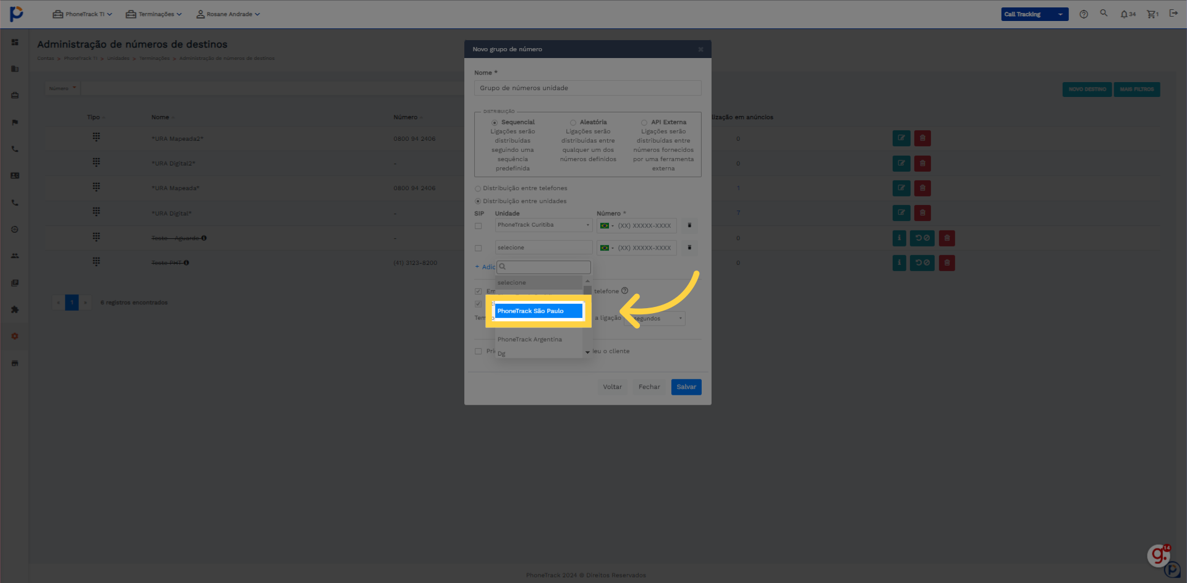Open PhoneTrack Curitiba unit dropdown
Screen dimensions: 1187x583
[x=543, y=225]
